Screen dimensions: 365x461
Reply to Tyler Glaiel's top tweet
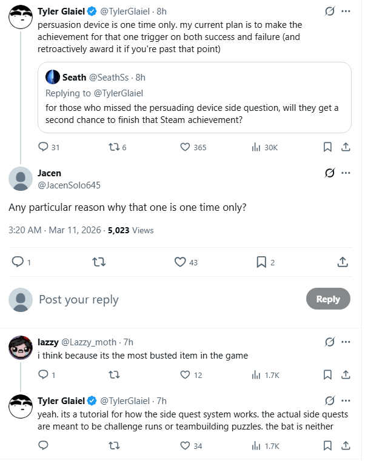43,147
